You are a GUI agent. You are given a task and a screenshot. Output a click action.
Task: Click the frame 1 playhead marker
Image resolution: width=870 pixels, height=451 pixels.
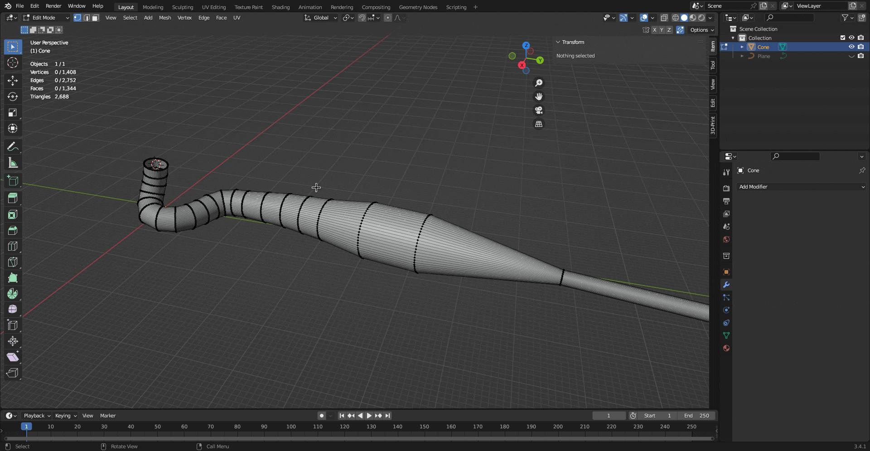click(x=26, y=427)
